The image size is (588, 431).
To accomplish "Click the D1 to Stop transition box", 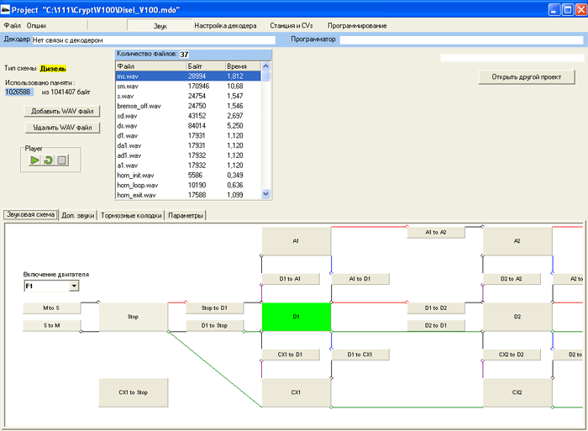I will pos(215,326).
